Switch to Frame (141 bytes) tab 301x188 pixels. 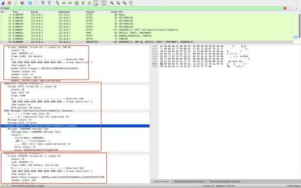point(161,181)
